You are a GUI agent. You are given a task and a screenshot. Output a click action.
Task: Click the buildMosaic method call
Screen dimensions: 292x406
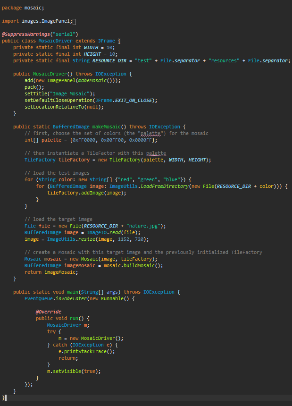click(x=139, y=266)
